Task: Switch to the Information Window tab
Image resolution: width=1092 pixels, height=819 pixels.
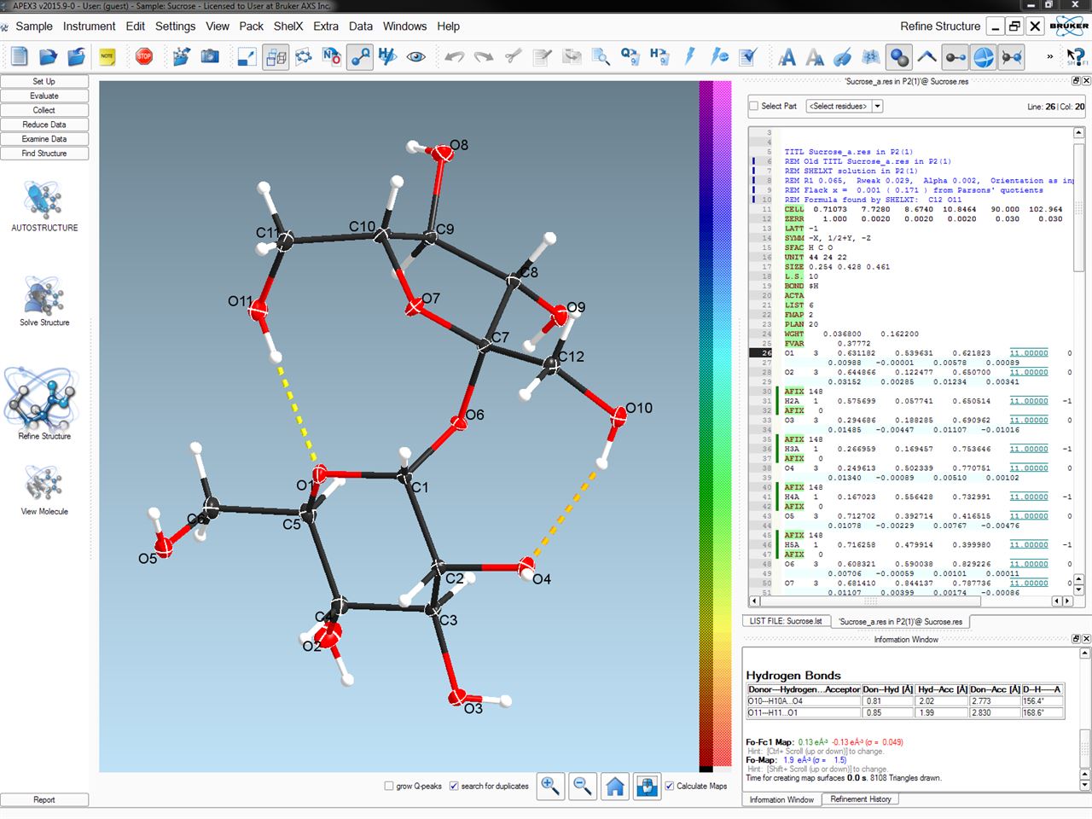Action: [x=781, y=799]
